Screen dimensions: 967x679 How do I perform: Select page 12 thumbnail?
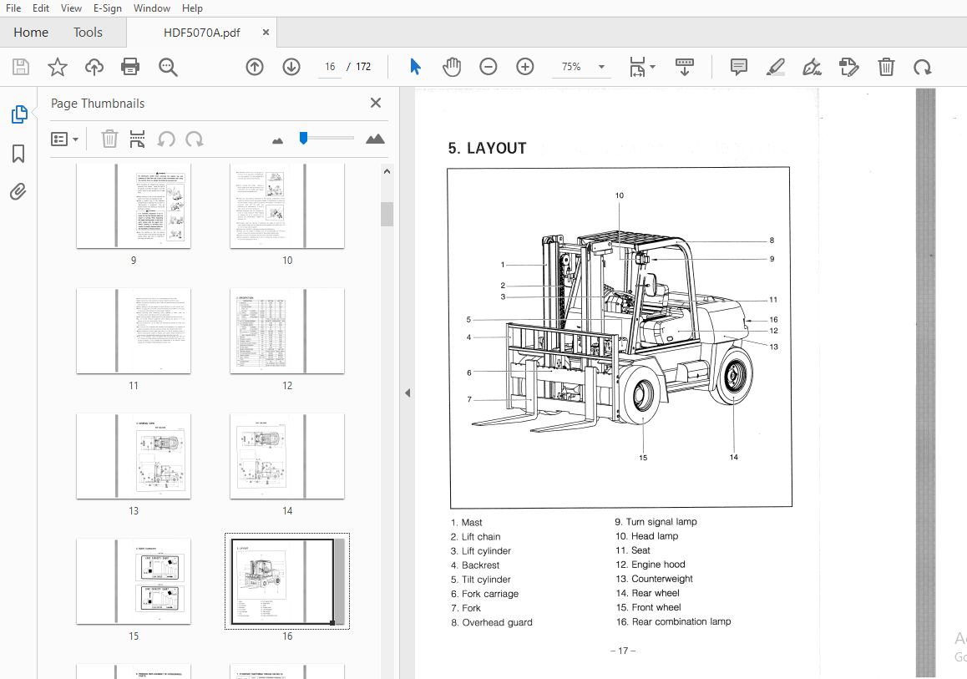tap(286, 331)
